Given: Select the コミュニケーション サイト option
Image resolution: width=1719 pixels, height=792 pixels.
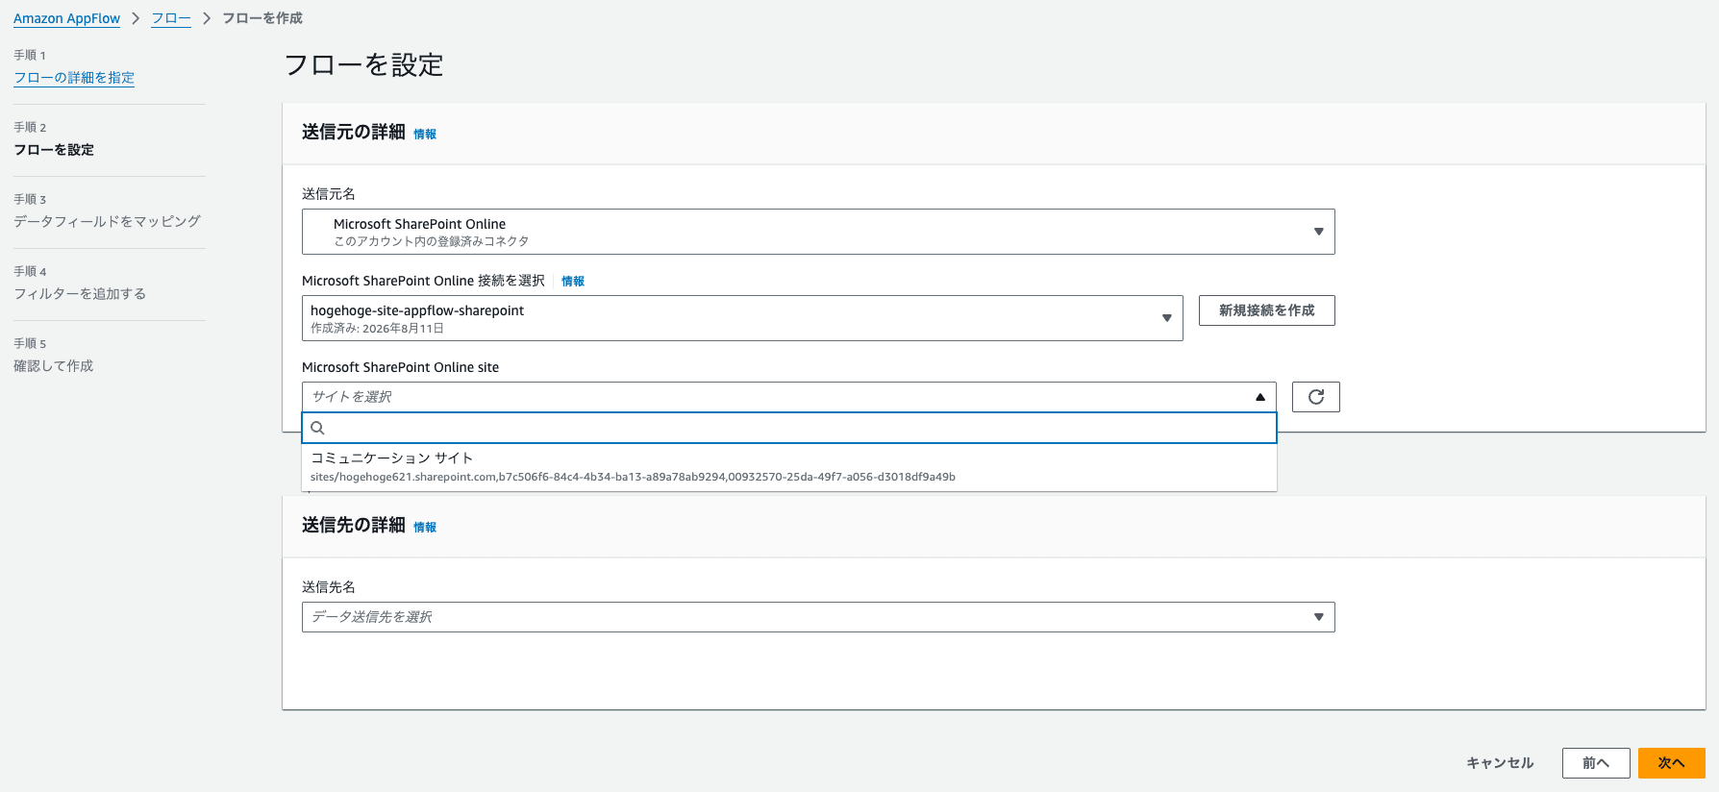Looking at the screenshot, I should click(x=788, y=467).
